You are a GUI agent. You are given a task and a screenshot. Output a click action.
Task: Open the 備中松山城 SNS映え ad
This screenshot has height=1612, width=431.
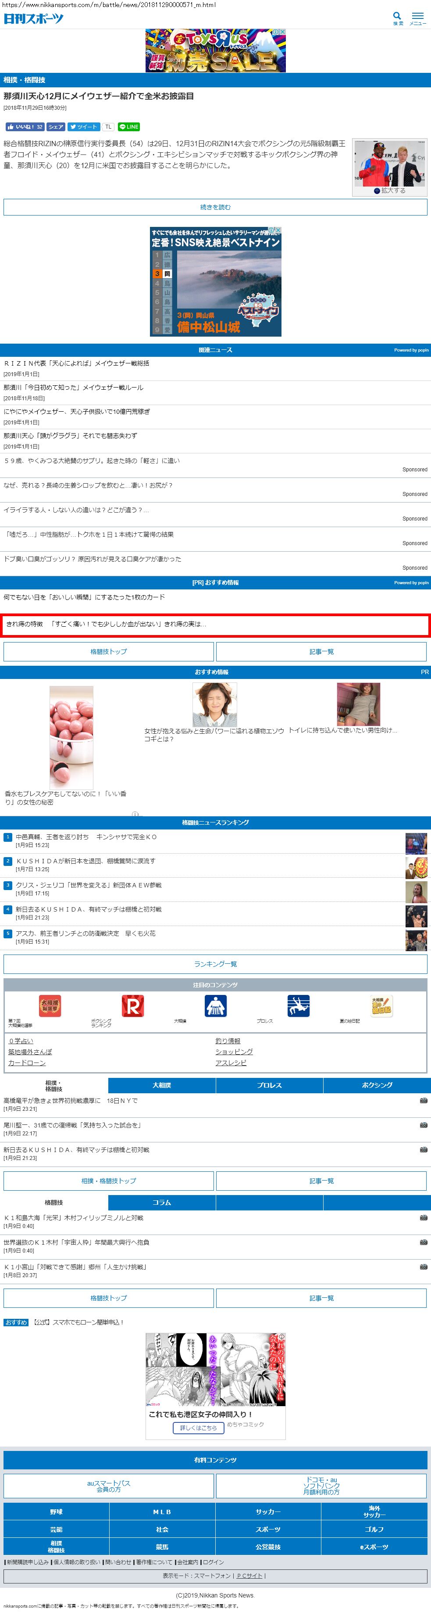tap(215, 282)
